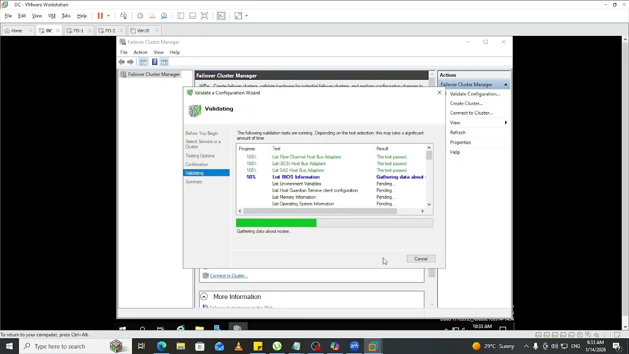Click the blue Help icon in MMC toolbar
This screenshot has width=629, height=354.
155,62
